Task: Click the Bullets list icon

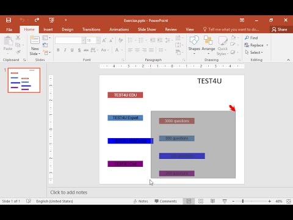Action: (130, 40)
